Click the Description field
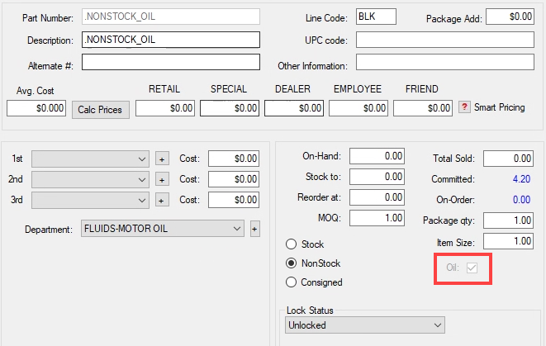The height and width of the screenshot is (346, 546). coord(171,40)
